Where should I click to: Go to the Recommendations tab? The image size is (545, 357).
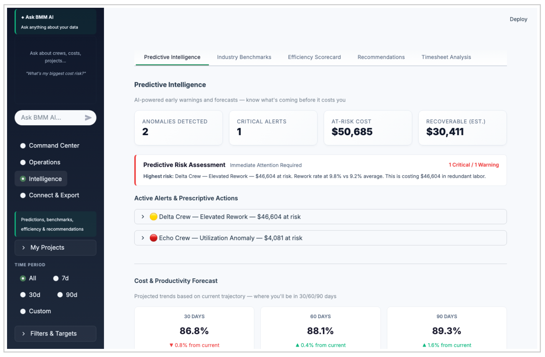[x=381, y=57]
